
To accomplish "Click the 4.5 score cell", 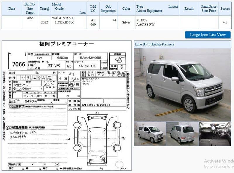I will pyautogui.click(x=225, y=22).
